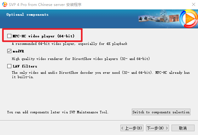Click the "Optional components" heading
198x135 pixels.
pos(27,14)
